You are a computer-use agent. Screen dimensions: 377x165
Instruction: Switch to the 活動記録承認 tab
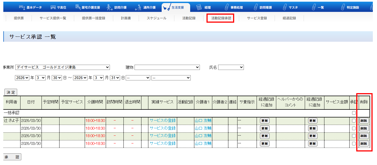(x=221, y=18)
